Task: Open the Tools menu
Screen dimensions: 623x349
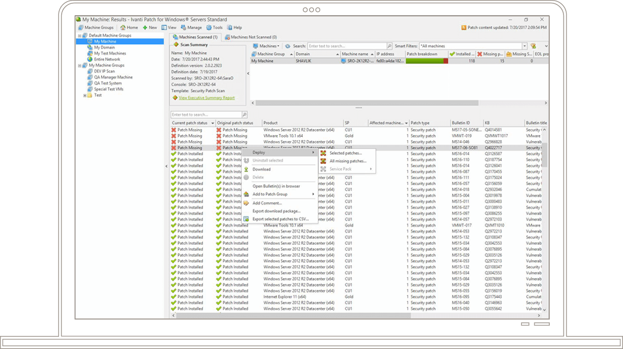Action: (214, 28)
